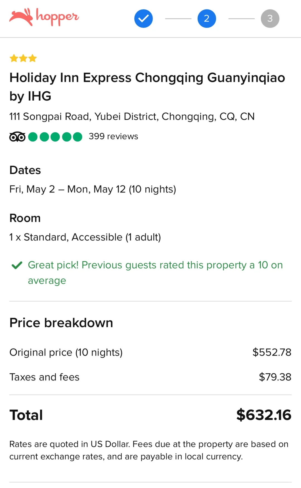Select the Fri, May 2 – Mon, May 12 dates
This screenshot has width=301, height=488.
93,189
